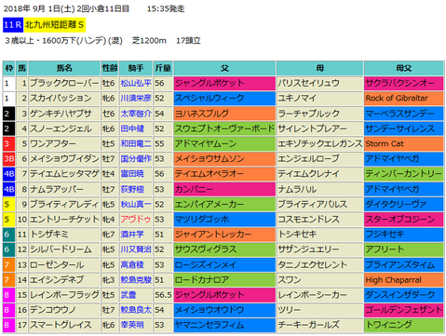Click the 母 column header
446x336 pixels.
pos(320,68)
